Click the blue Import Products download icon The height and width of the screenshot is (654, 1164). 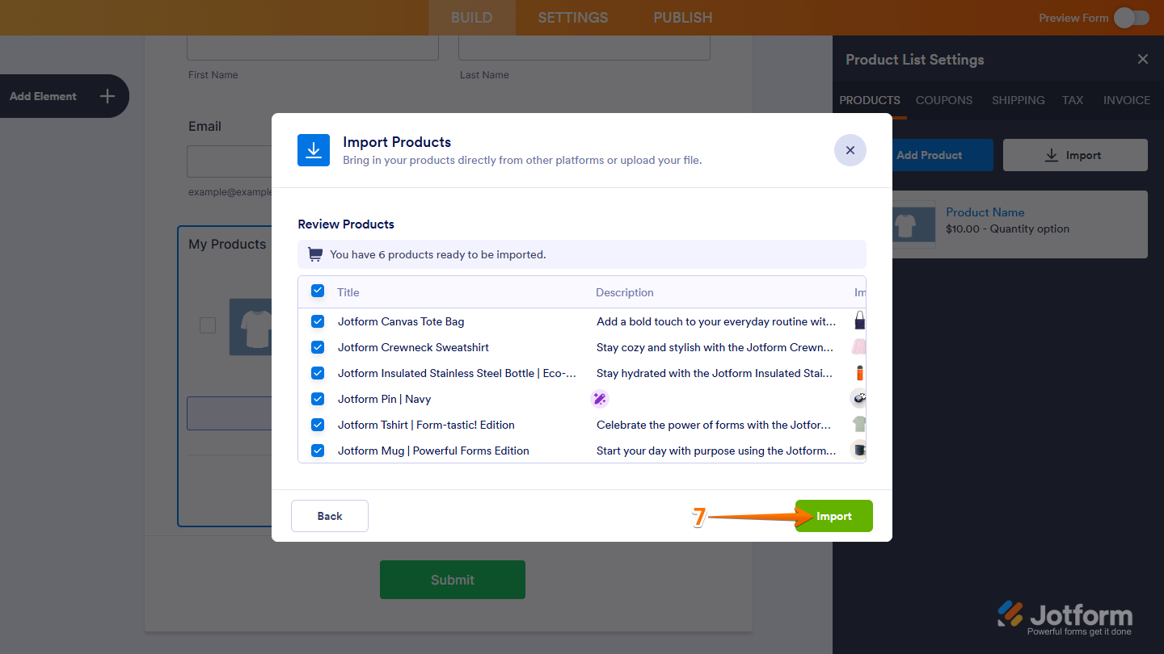[x=314, y=150]
